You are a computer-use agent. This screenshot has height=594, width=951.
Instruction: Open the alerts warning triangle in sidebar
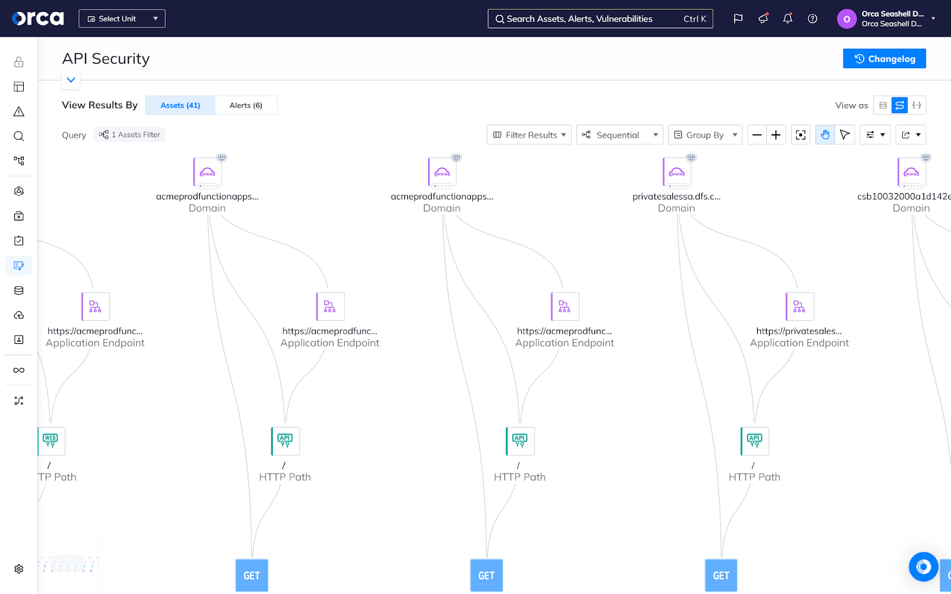[x=19, y=112]
